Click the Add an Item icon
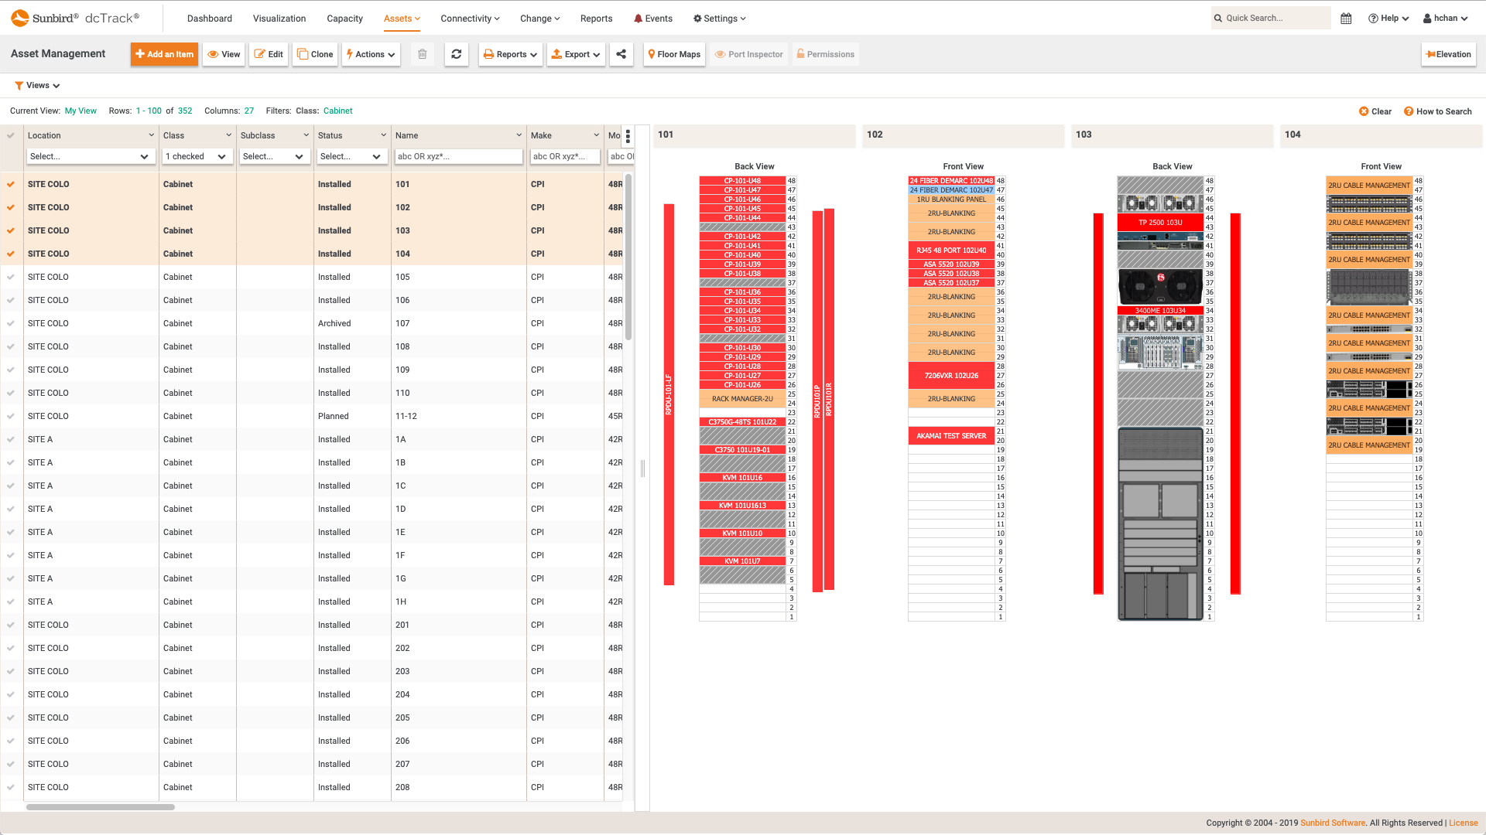The image size is (1486, 835). [163, 54]
